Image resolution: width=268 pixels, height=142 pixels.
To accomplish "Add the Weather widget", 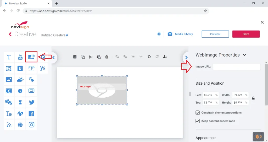I will point(20,80).
